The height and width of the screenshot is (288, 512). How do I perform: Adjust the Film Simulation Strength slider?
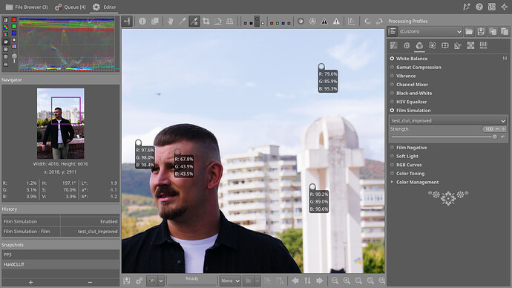click(x=444, y=137)
